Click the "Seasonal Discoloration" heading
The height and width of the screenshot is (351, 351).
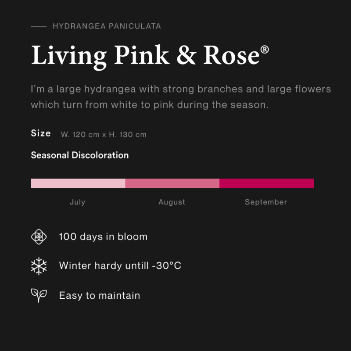click(80, 155)
